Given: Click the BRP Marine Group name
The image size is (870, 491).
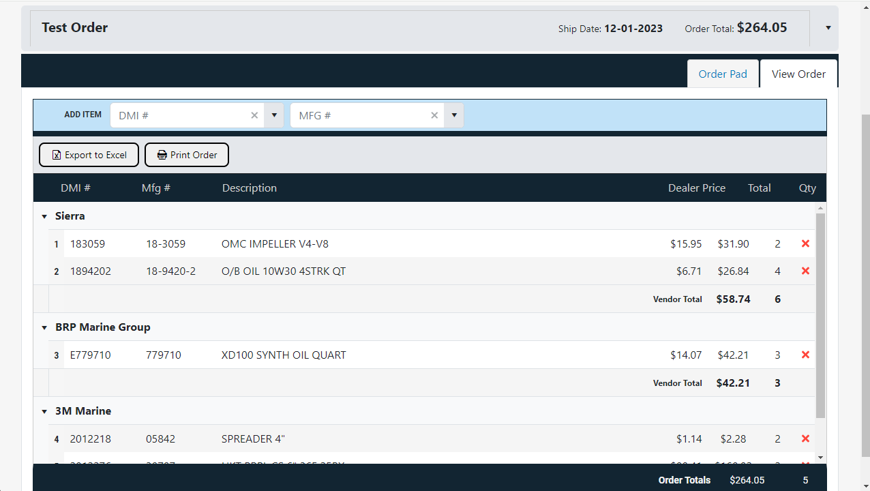Looking at the screenshot, I should pos(103,327).
